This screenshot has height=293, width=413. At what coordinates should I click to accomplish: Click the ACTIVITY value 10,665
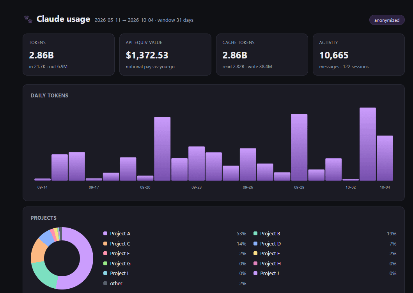pos(334,55)
